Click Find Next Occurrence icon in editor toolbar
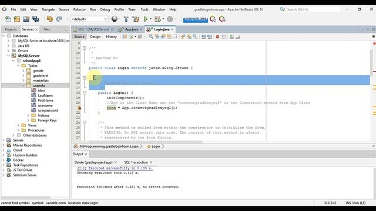This screenshot has width=376, height=211. pyautogui.click(x=163, y=37)
